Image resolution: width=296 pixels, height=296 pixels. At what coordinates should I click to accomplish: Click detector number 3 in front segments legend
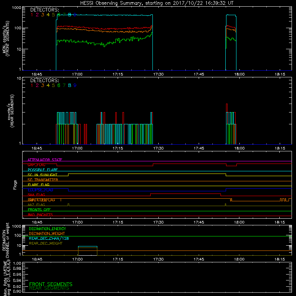[x=43, y=15]
